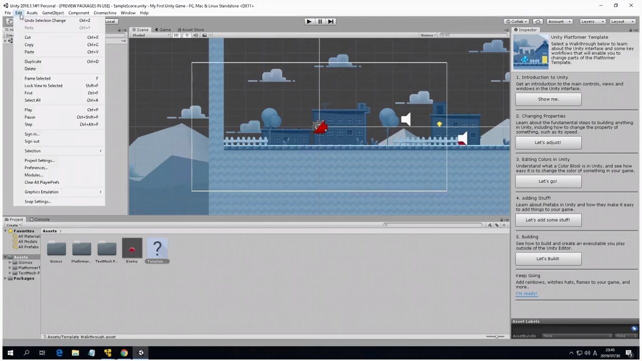Image resolution: width=642 pixels, height=361 pixels.
Task: Click the Windows Start button
Action: [10, 353]
